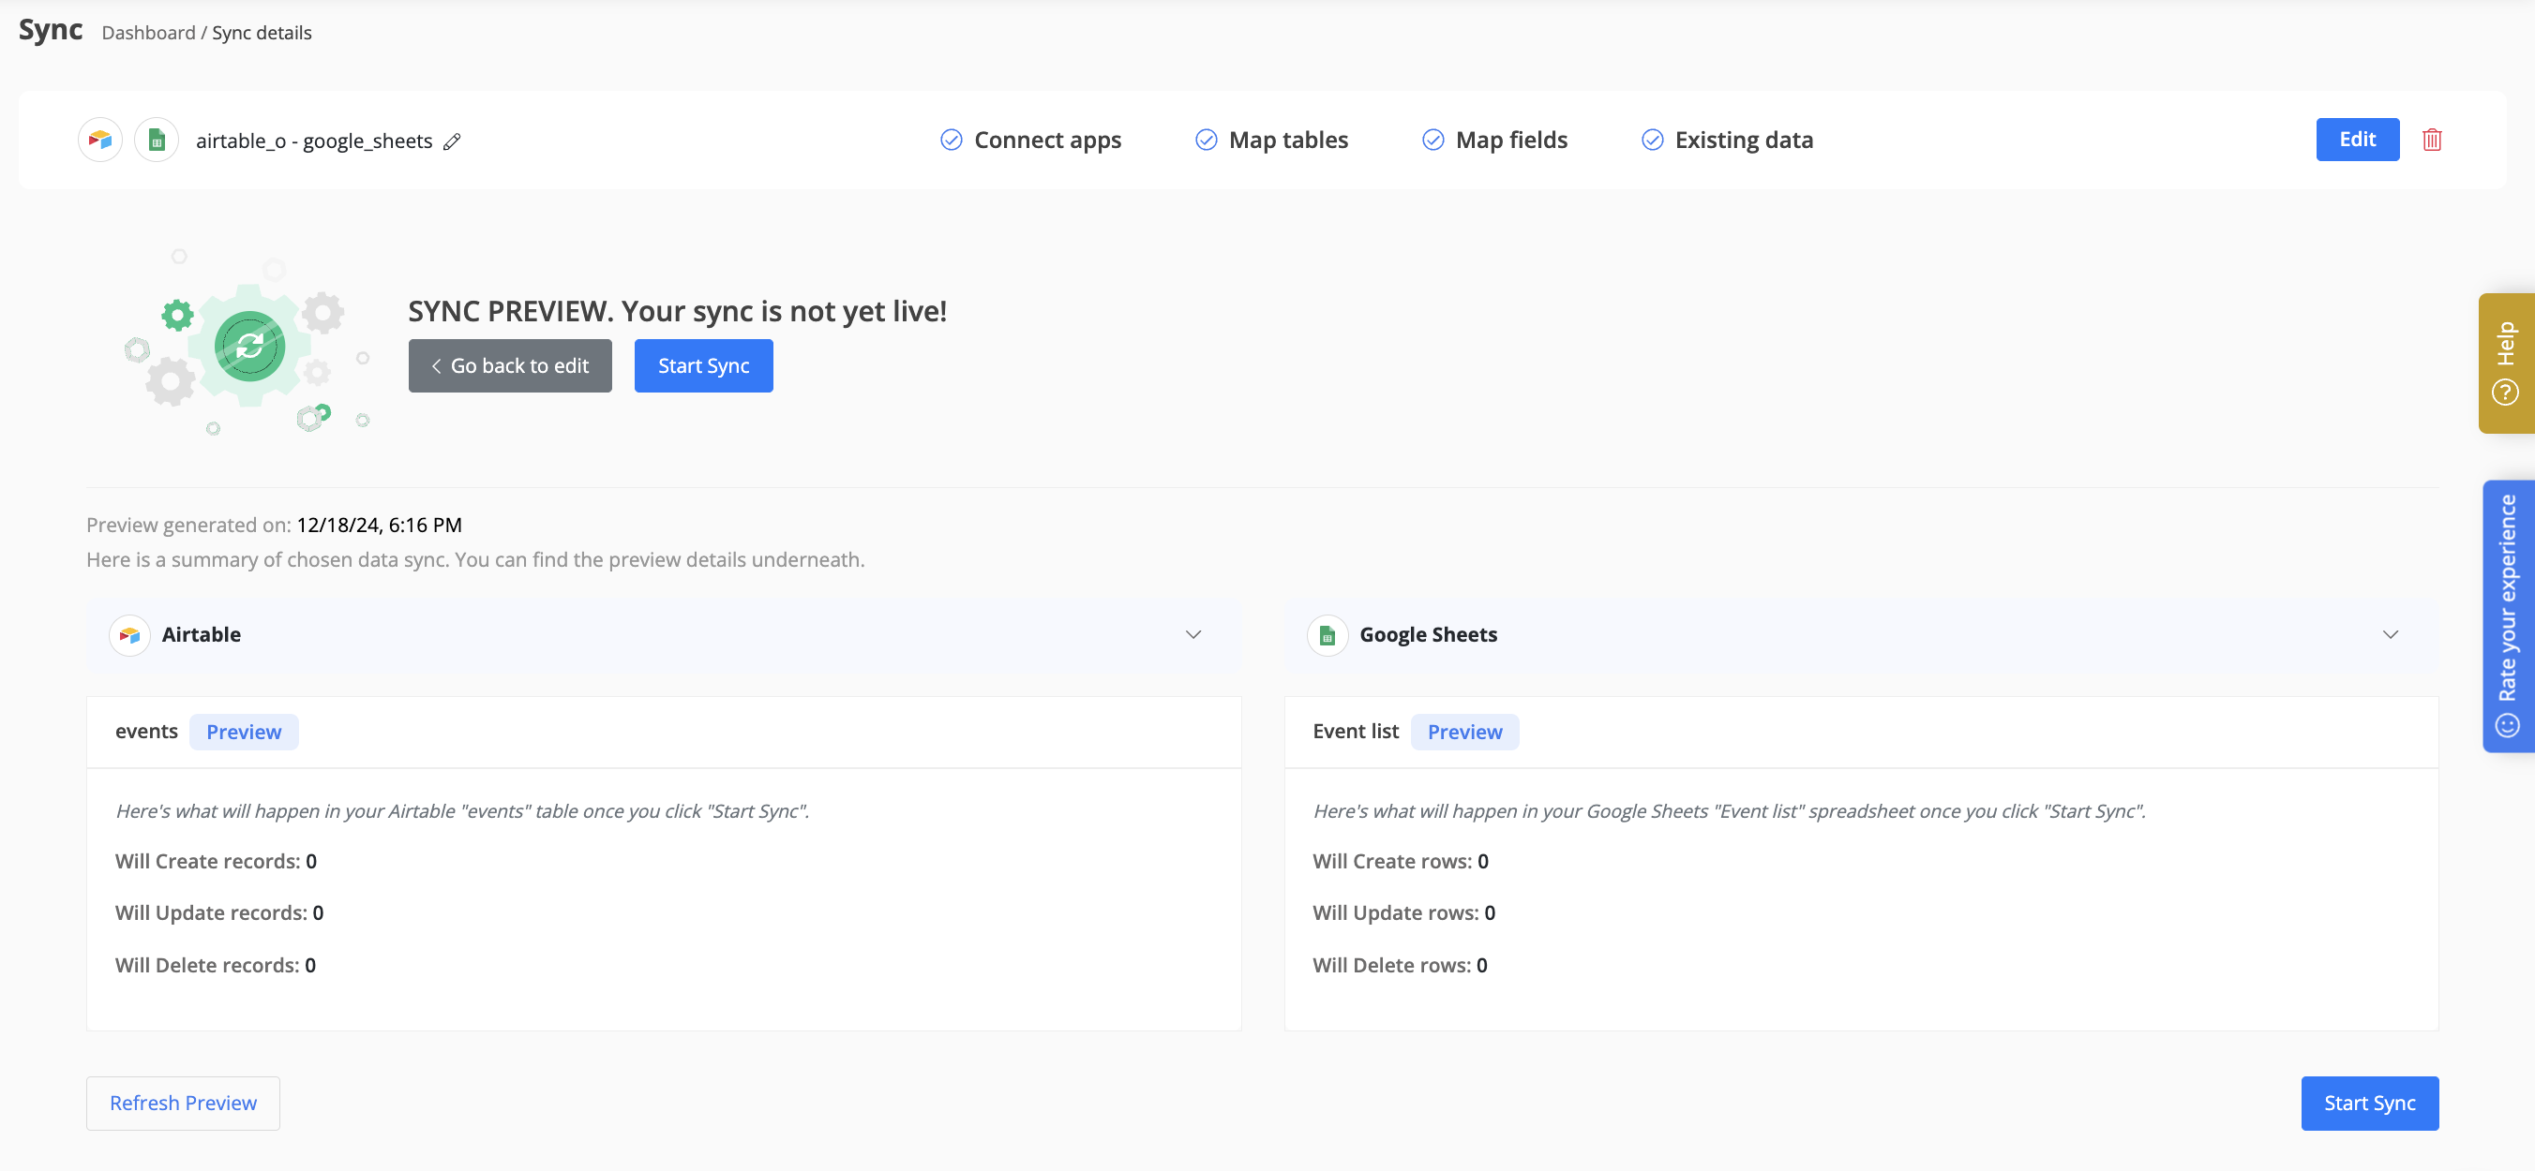Click the green sync gears illustration
Viewport: 2535px width, 1171px height.
pos(250,345)
